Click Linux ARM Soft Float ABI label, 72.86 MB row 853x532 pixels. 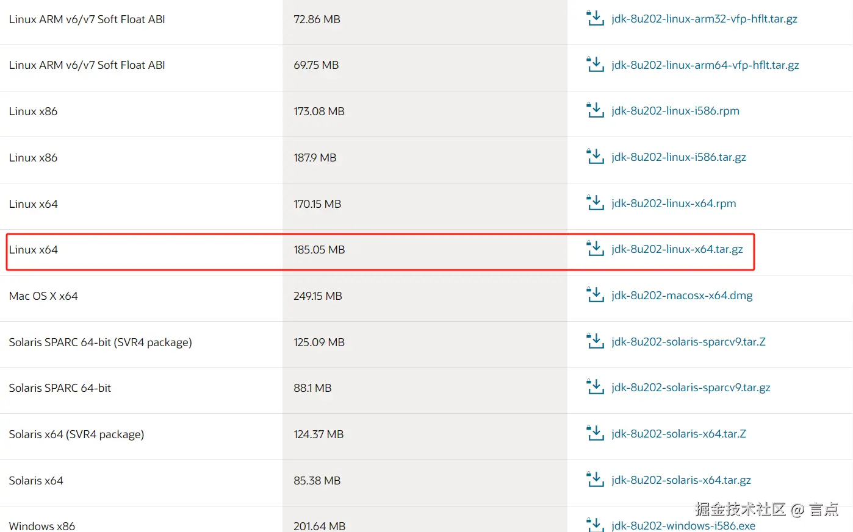point(87,20)
